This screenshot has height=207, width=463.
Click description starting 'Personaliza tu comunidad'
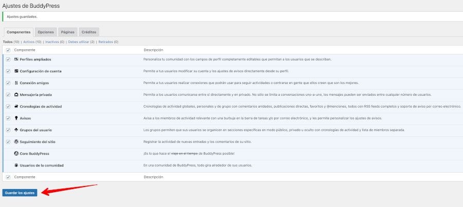(x=237, y=59)
